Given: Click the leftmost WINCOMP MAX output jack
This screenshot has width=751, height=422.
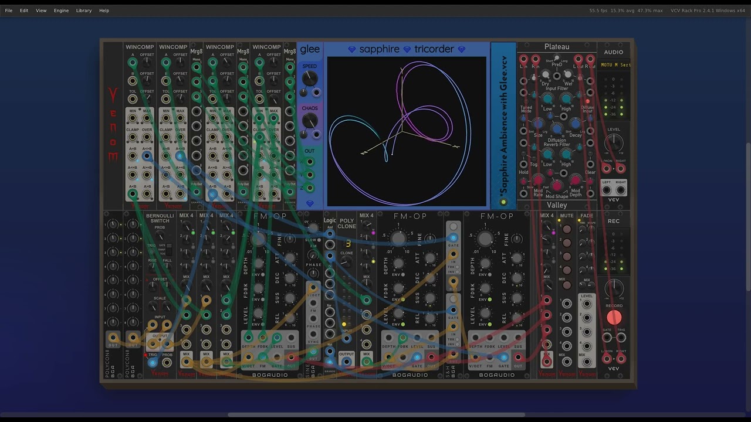Looking at the screenshot, I should (147, 118).
